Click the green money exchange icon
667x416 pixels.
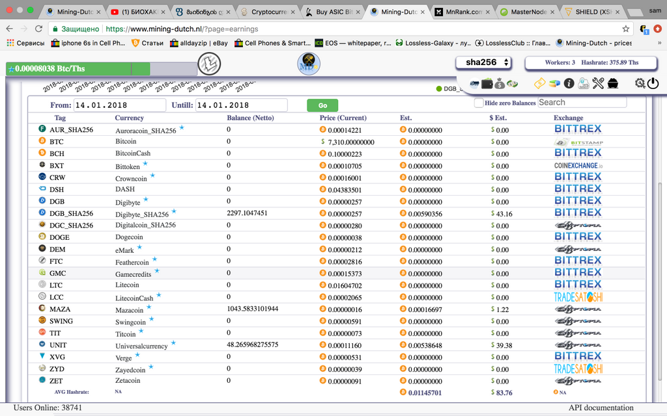(x=512, y=84)
